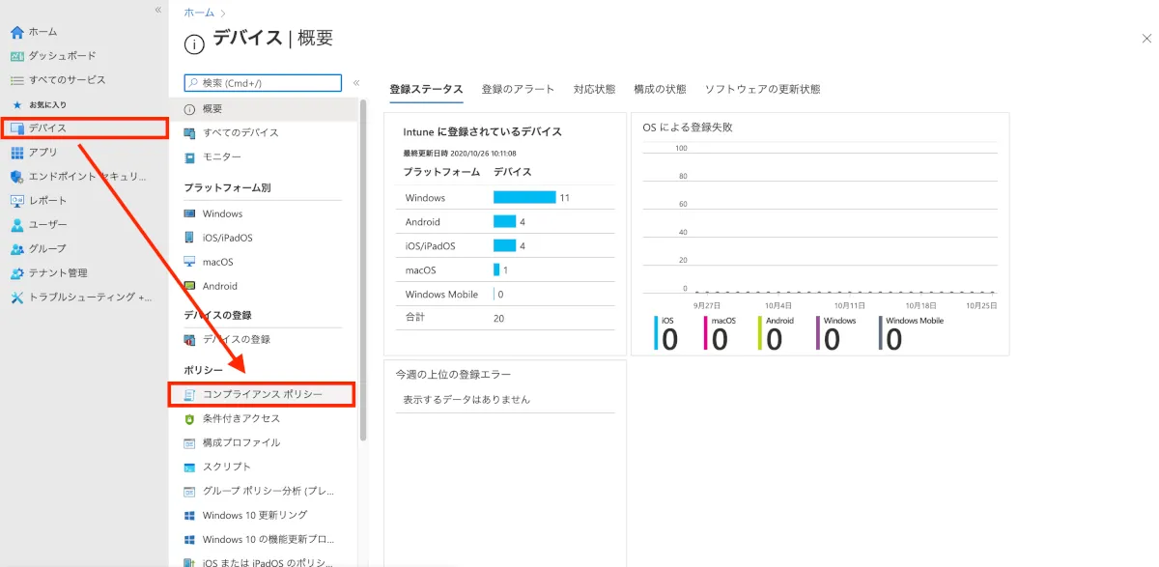Viewport: 1159px width, 567px height.
Task: Open コンプライアンス ポリシー menu item
Action: click(262, 394)
